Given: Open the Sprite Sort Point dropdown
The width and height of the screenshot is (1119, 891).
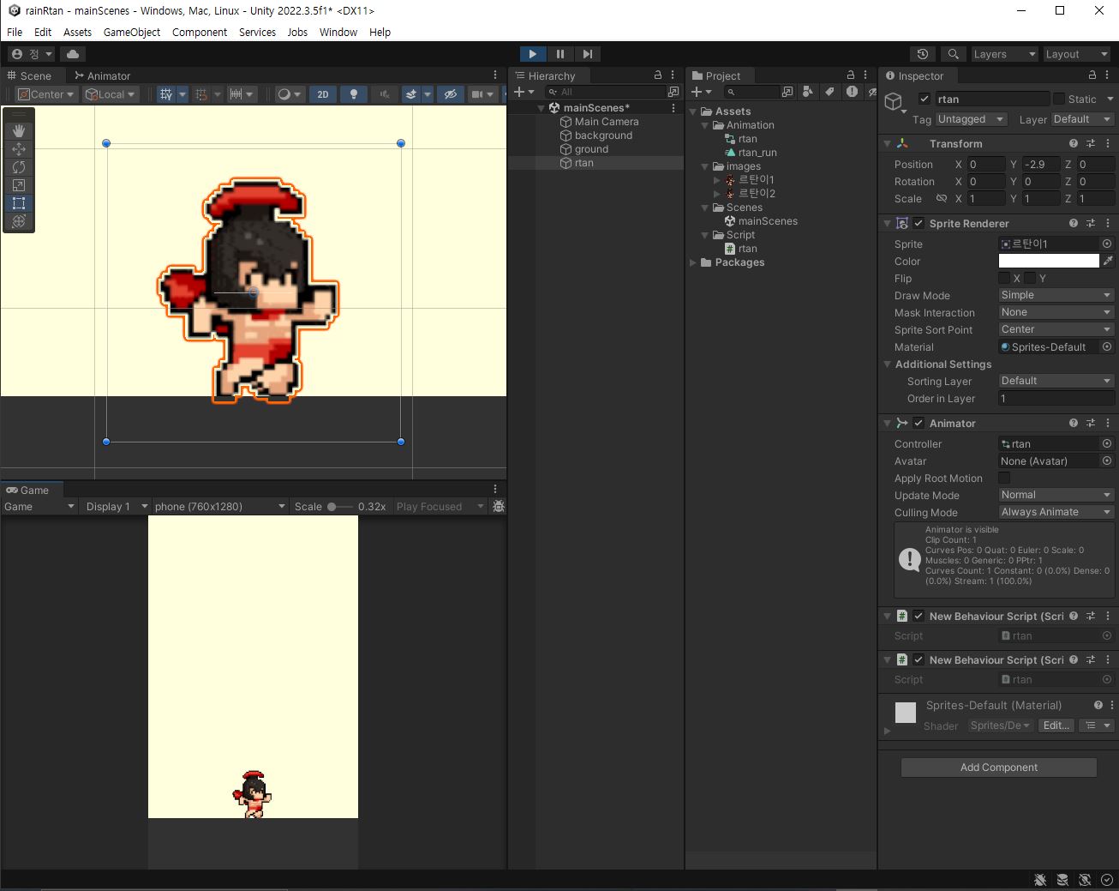Looking at the screenshot, I should [1056, 329].
